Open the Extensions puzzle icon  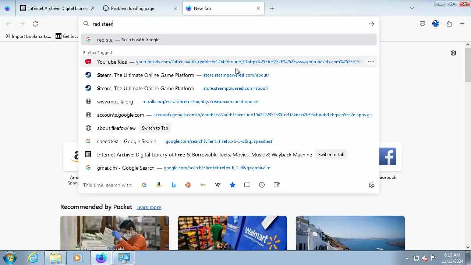(449, 24)
